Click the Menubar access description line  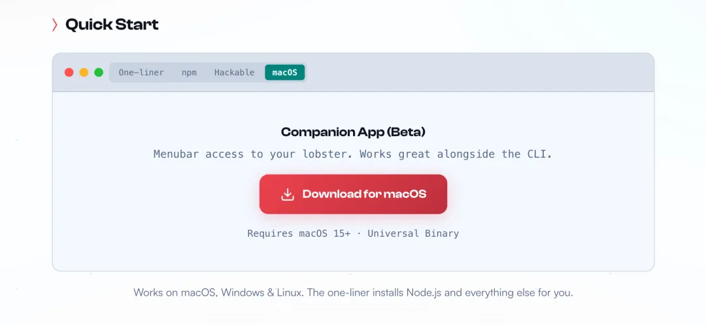tap(353, 154)
